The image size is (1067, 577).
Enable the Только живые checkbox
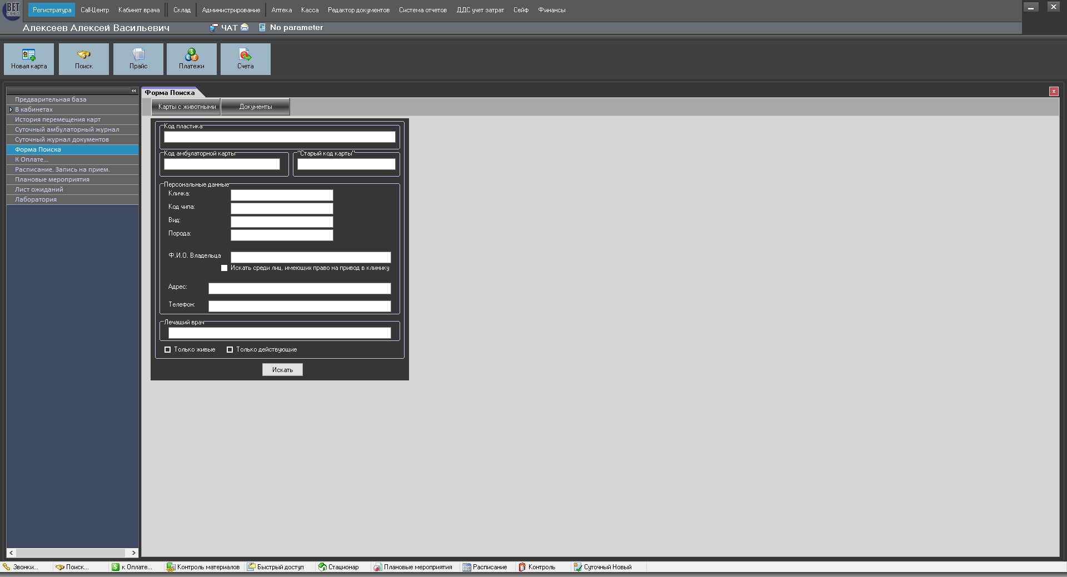168,350
